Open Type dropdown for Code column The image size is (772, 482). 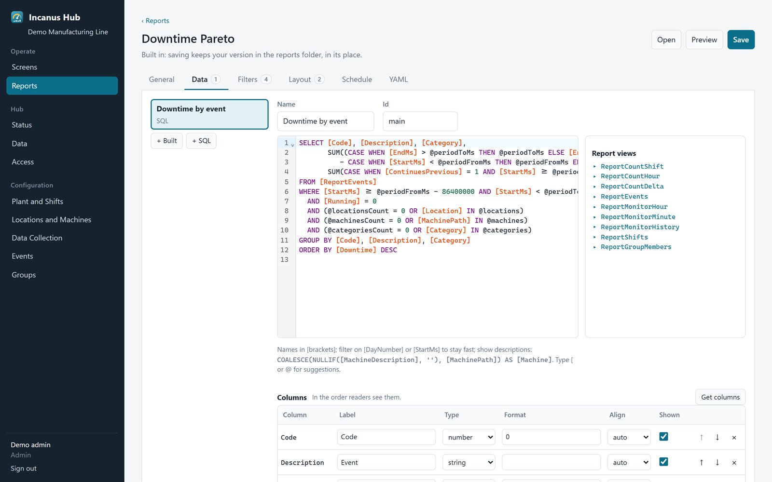[469, 437]
